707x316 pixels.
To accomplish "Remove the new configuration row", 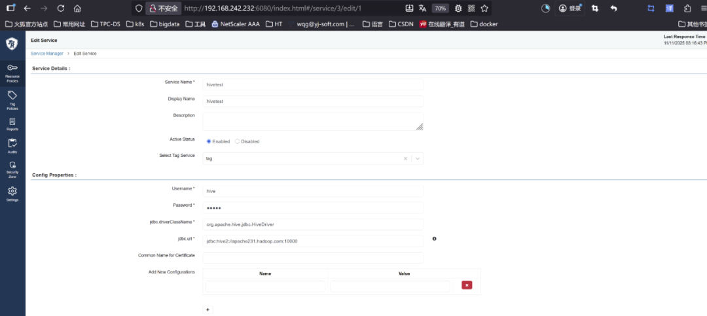I will (x=467, y=285).
